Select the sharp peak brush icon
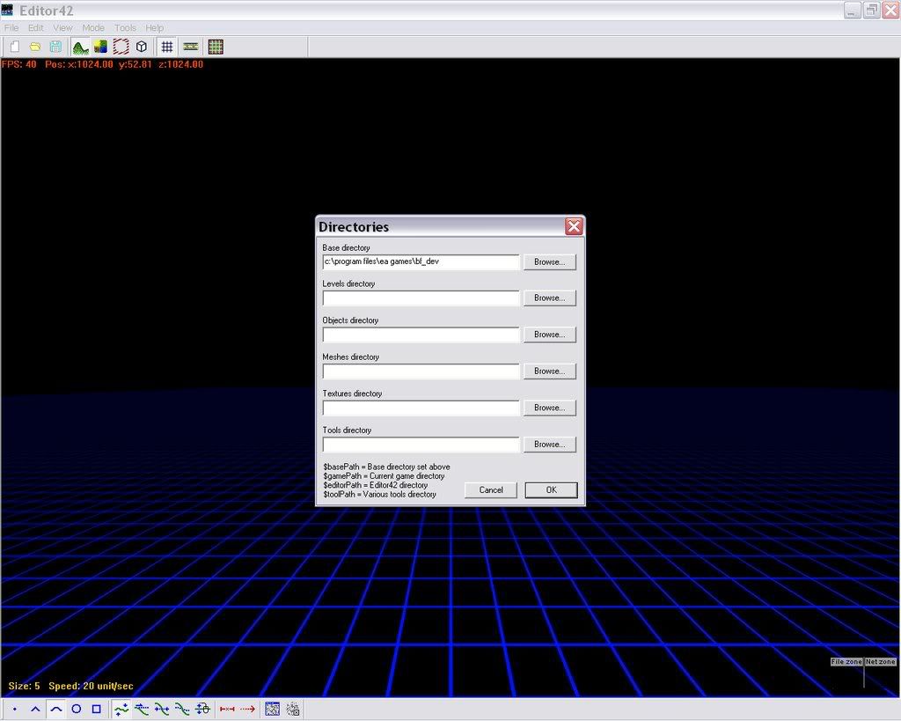 [35, 709]
